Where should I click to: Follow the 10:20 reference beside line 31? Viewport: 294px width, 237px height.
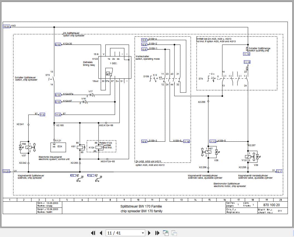pos(6,171)
